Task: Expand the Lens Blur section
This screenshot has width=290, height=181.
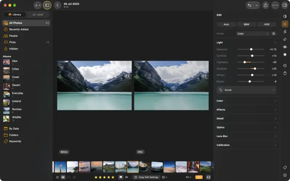Action: tap(246, 136)
